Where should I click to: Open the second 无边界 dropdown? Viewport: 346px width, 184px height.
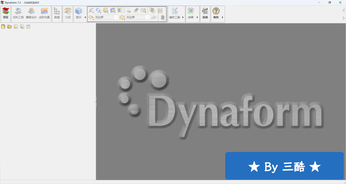138,17
